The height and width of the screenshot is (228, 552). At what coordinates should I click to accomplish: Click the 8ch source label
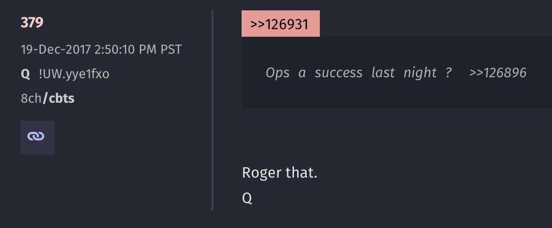pyautogui.click(x=31, y=98)
